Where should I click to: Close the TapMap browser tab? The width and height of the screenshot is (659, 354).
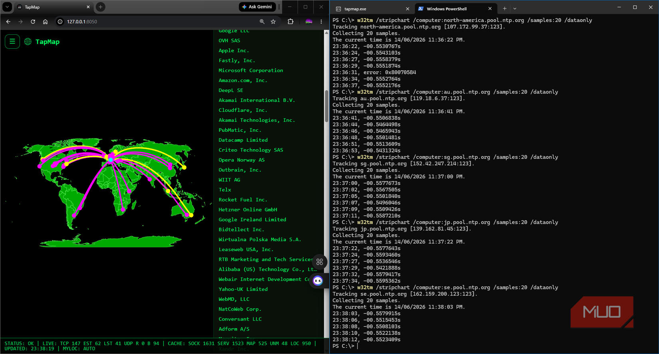coord(88,7)
